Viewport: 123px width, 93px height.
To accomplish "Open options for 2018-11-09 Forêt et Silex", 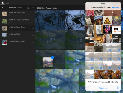I will tap(33, 14).
